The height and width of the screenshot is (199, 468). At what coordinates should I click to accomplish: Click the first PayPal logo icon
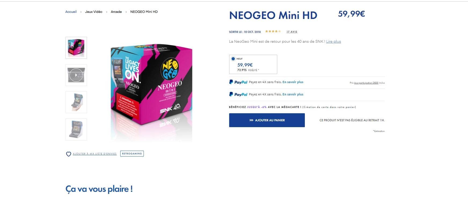[238, 82]
